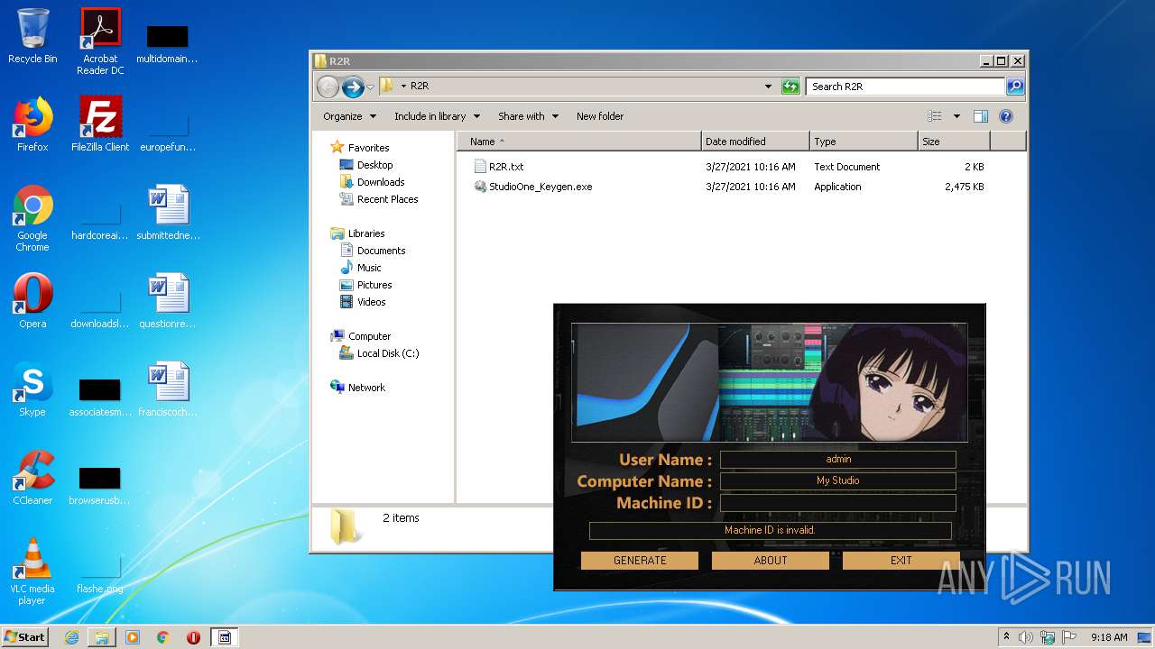This screenshot has height=649, width=1155.
Task: Open volume control in system tray
Action: (1026, 637)
